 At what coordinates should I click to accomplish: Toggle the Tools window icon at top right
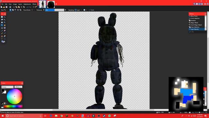195,4
